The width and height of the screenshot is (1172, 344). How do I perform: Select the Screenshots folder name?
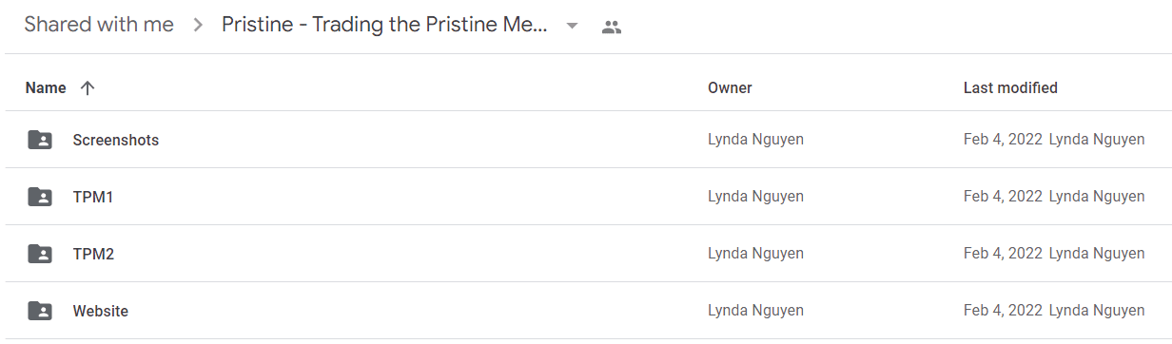(x=116, y=140)
